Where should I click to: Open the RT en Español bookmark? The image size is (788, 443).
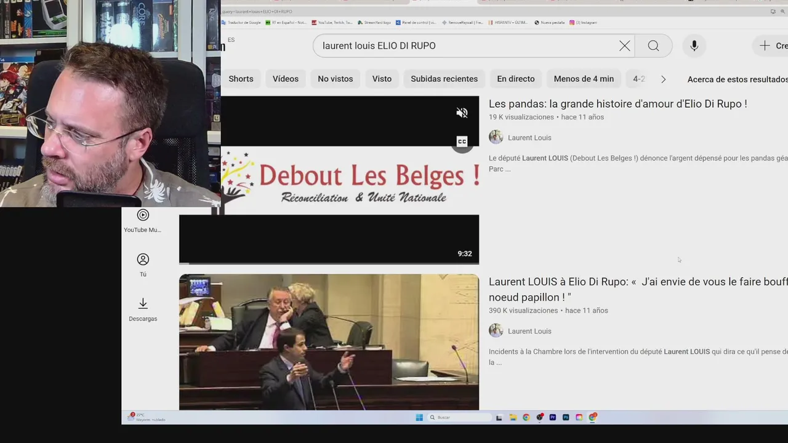(286, 22)
